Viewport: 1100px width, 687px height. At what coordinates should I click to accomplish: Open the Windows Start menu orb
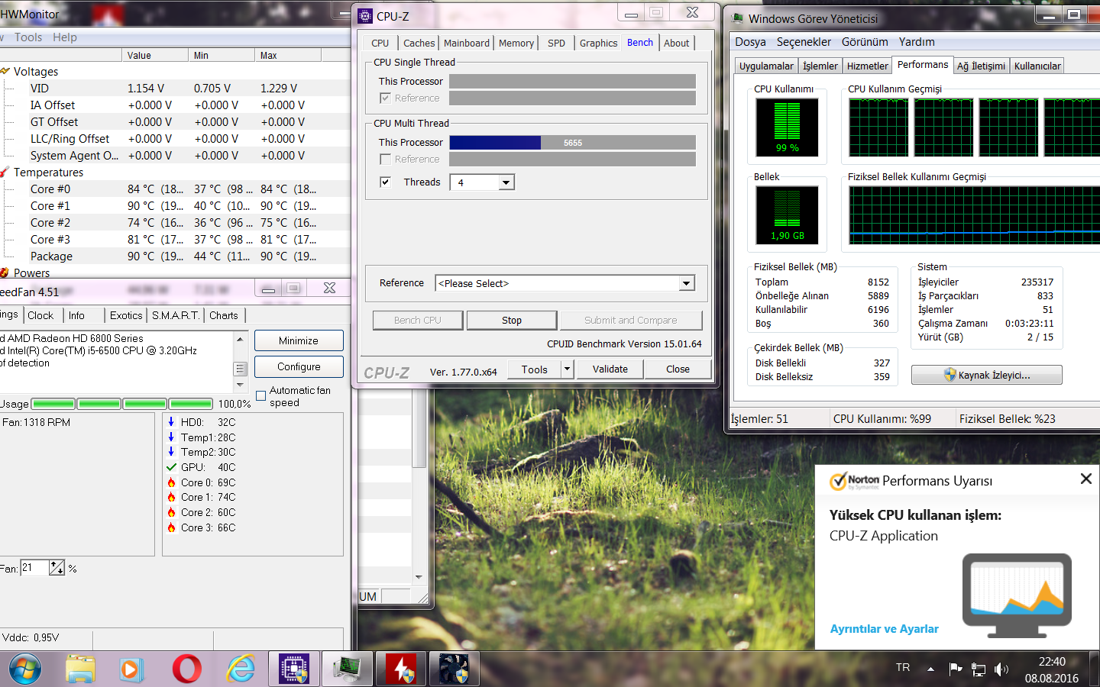[x=24, y=669]
